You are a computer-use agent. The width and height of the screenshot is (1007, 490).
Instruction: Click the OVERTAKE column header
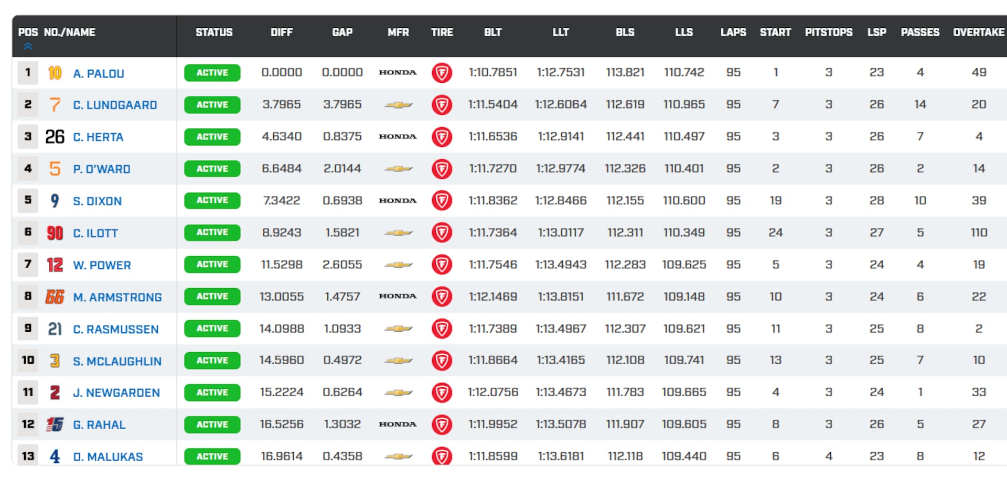click(978, 32)
